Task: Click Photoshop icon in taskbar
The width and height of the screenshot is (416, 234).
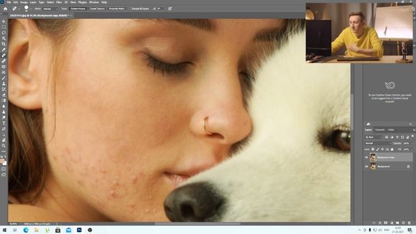Action: pos(79,230)
